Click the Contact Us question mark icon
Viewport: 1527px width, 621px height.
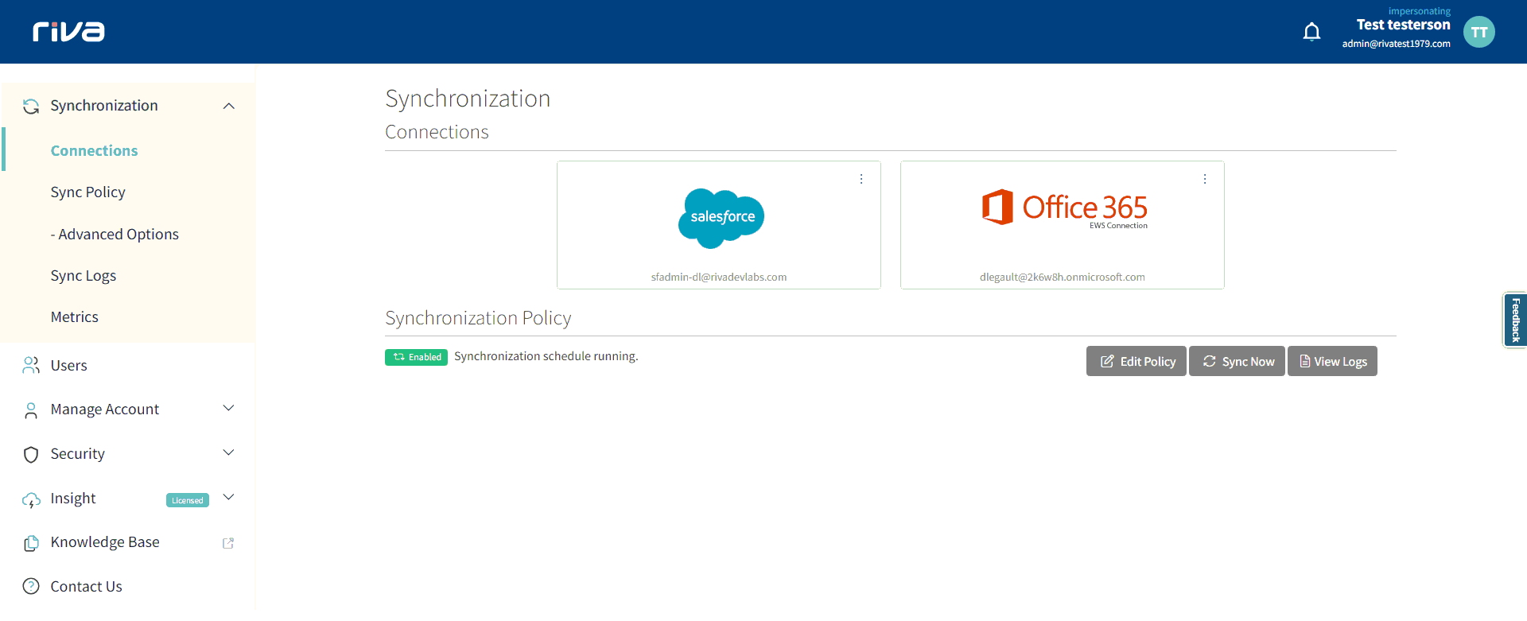(31, 587)
